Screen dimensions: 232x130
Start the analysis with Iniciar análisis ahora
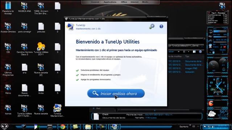pos(116,93)
